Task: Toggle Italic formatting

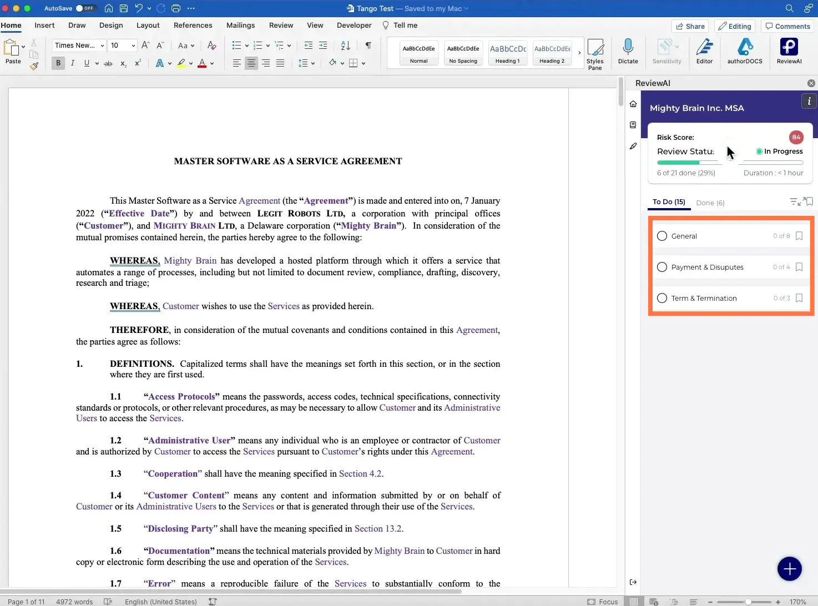Action: click(72, 63)
